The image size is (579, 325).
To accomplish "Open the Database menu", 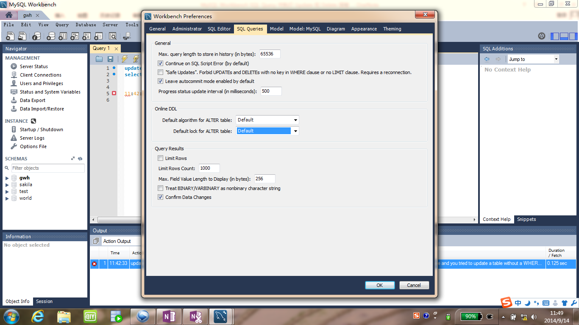I will click(86, 25).
